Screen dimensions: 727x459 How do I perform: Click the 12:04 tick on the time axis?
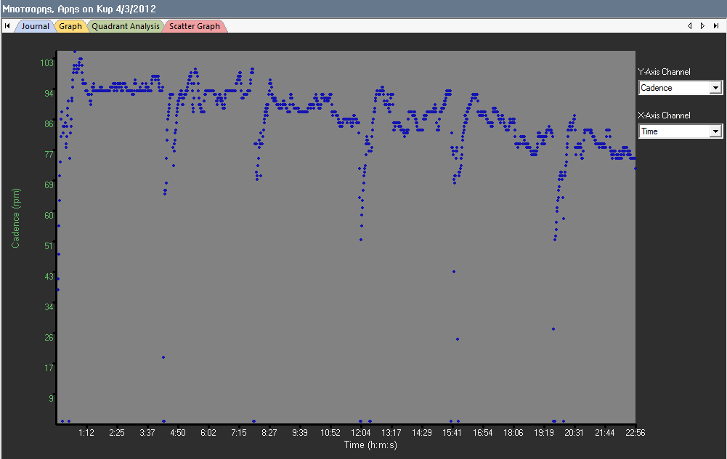tap(360, 433)
